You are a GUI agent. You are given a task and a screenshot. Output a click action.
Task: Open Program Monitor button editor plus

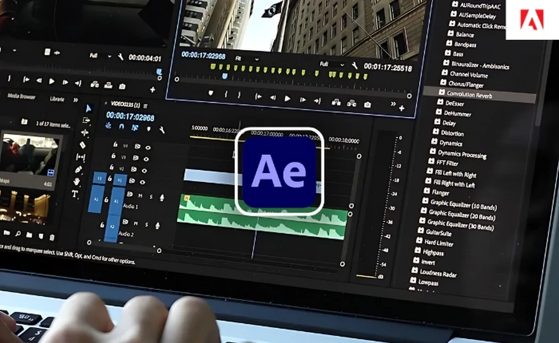tap(401, 108)
